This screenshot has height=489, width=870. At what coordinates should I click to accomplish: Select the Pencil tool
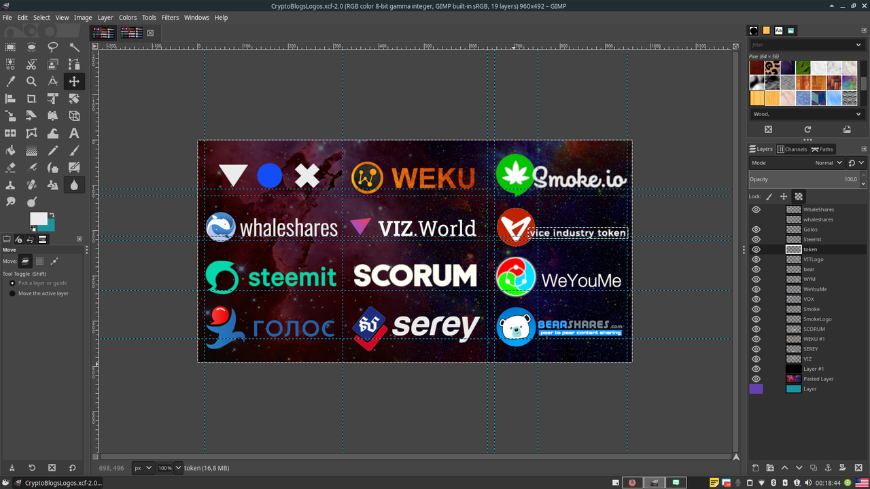tap(52, 150)
